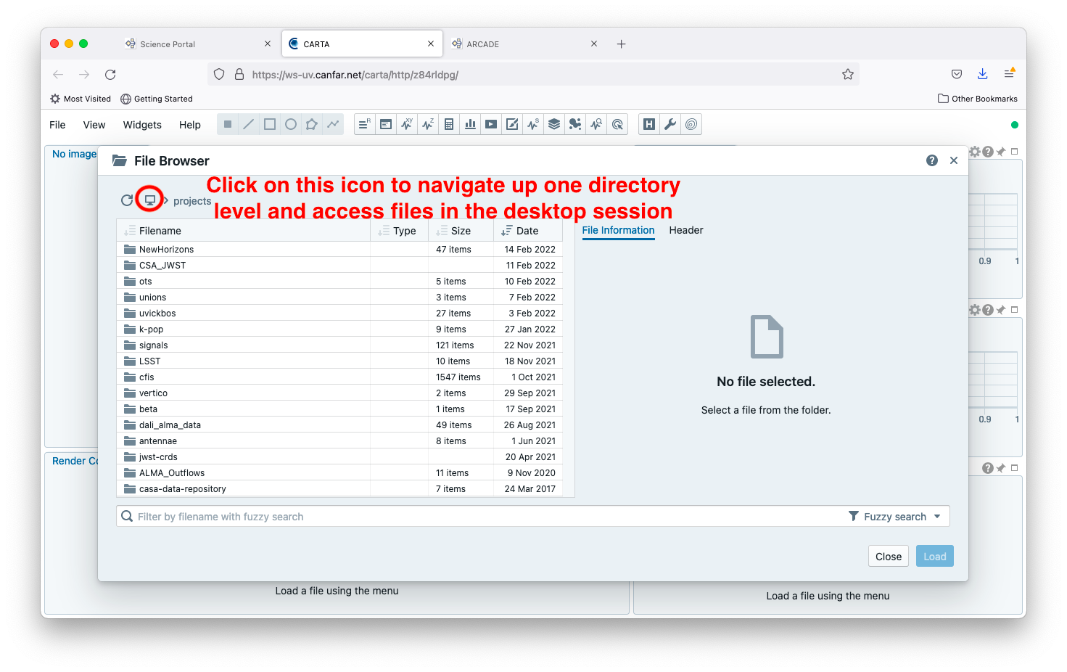
Task: Open File Browser help question mark
Action: (x=932, y=160)
